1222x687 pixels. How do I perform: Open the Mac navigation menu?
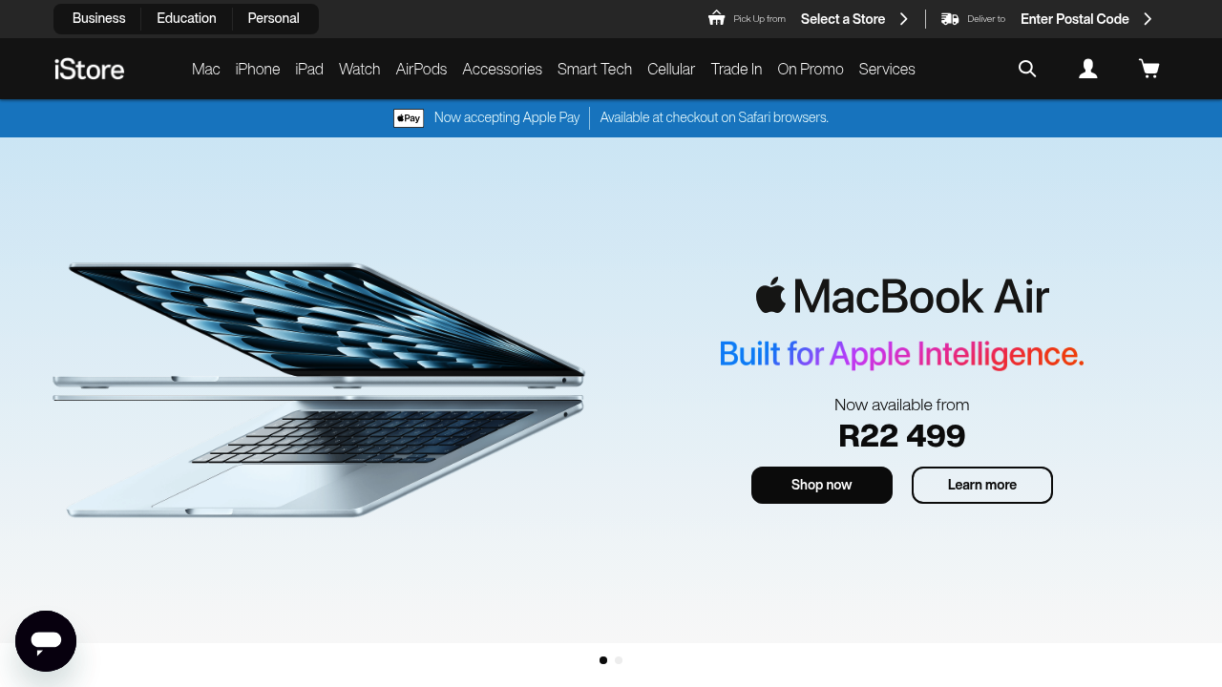point(206,69)
